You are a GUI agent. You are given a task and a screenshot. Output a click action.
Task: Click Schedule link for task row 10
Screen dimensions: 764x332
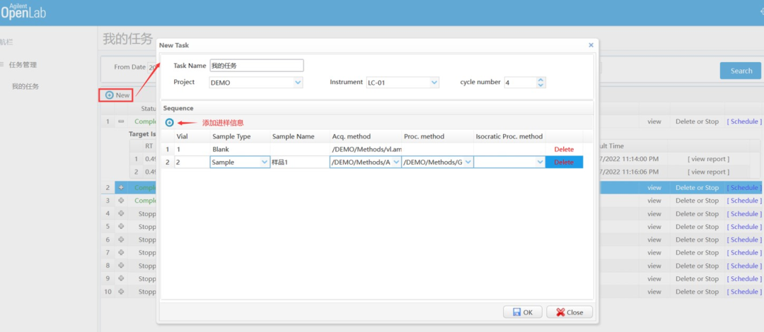tap(743, 292)
